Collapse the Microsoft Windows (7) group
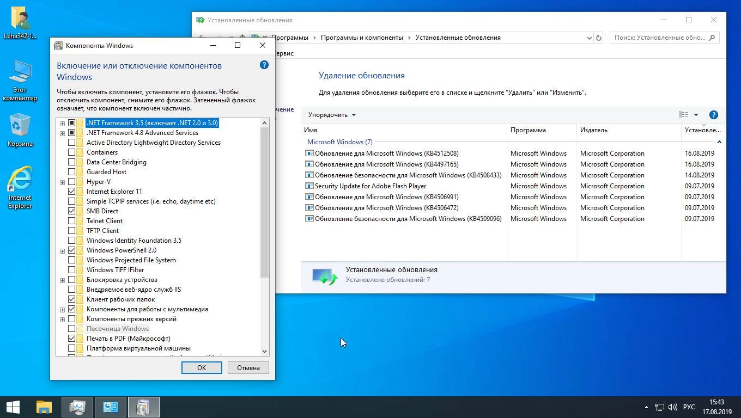The image size is (741, 418). [x=719, y=142]
